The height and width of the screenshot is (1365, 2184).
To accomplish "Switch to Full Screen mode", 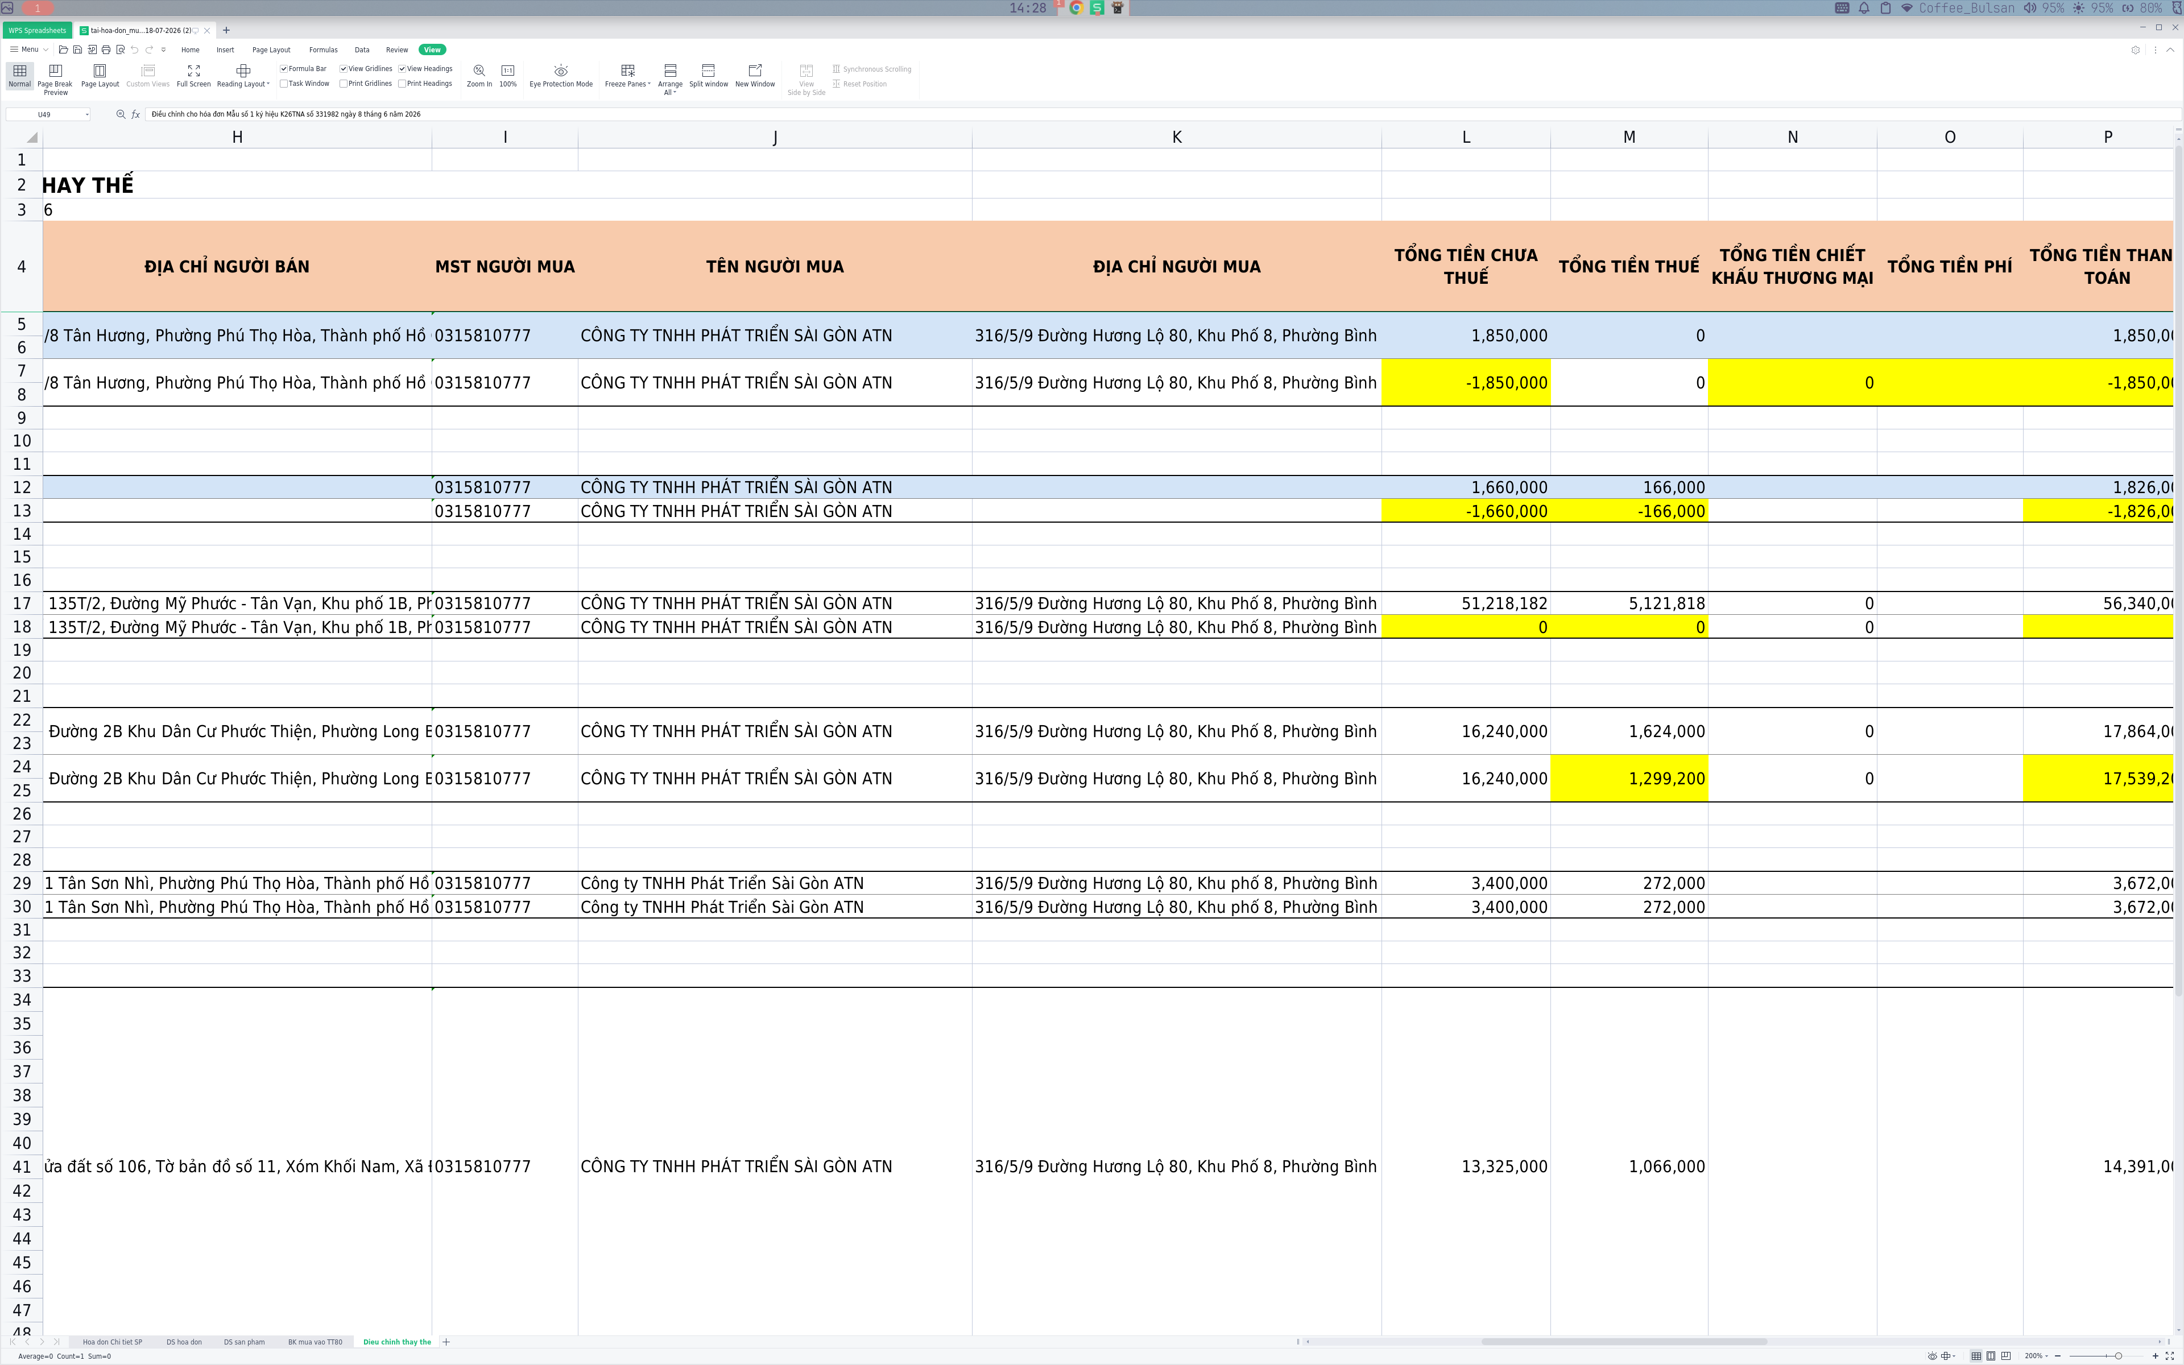I will [193, 76].
